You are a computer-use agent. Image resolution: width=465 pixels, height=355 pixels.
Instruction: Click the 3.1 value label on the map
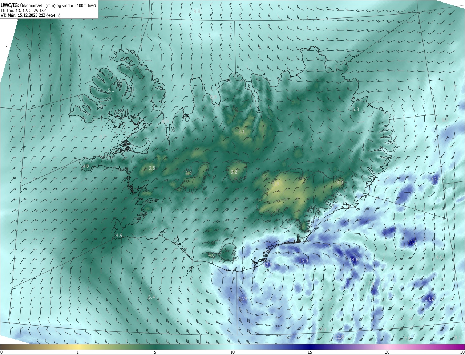tap(242, 132)
